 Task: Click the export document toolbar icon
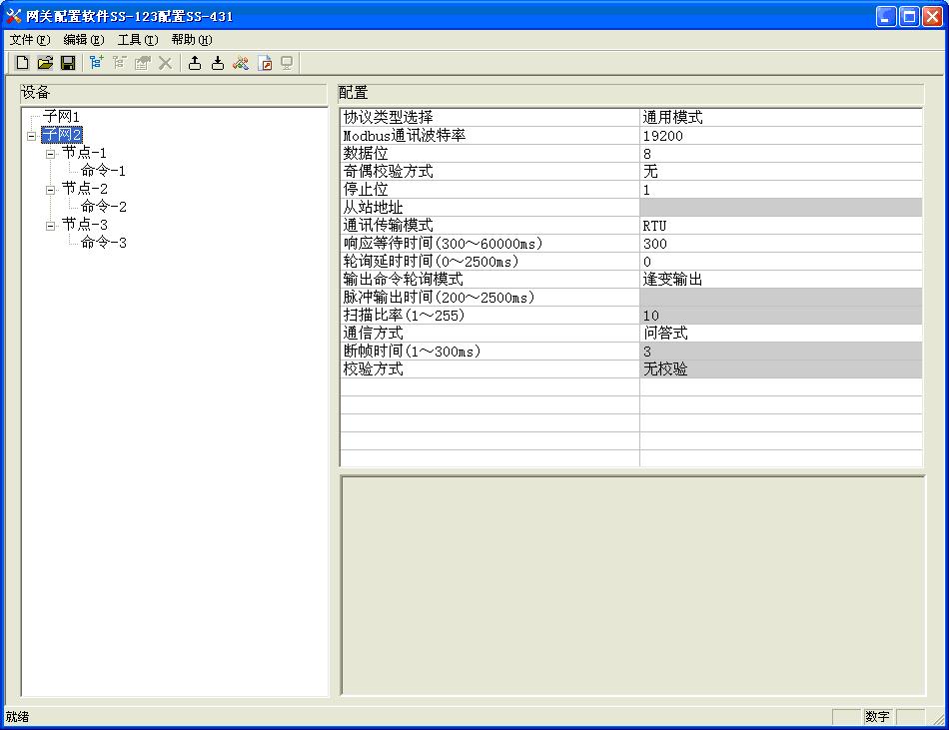pyautogui.click(x=265, y=63)
